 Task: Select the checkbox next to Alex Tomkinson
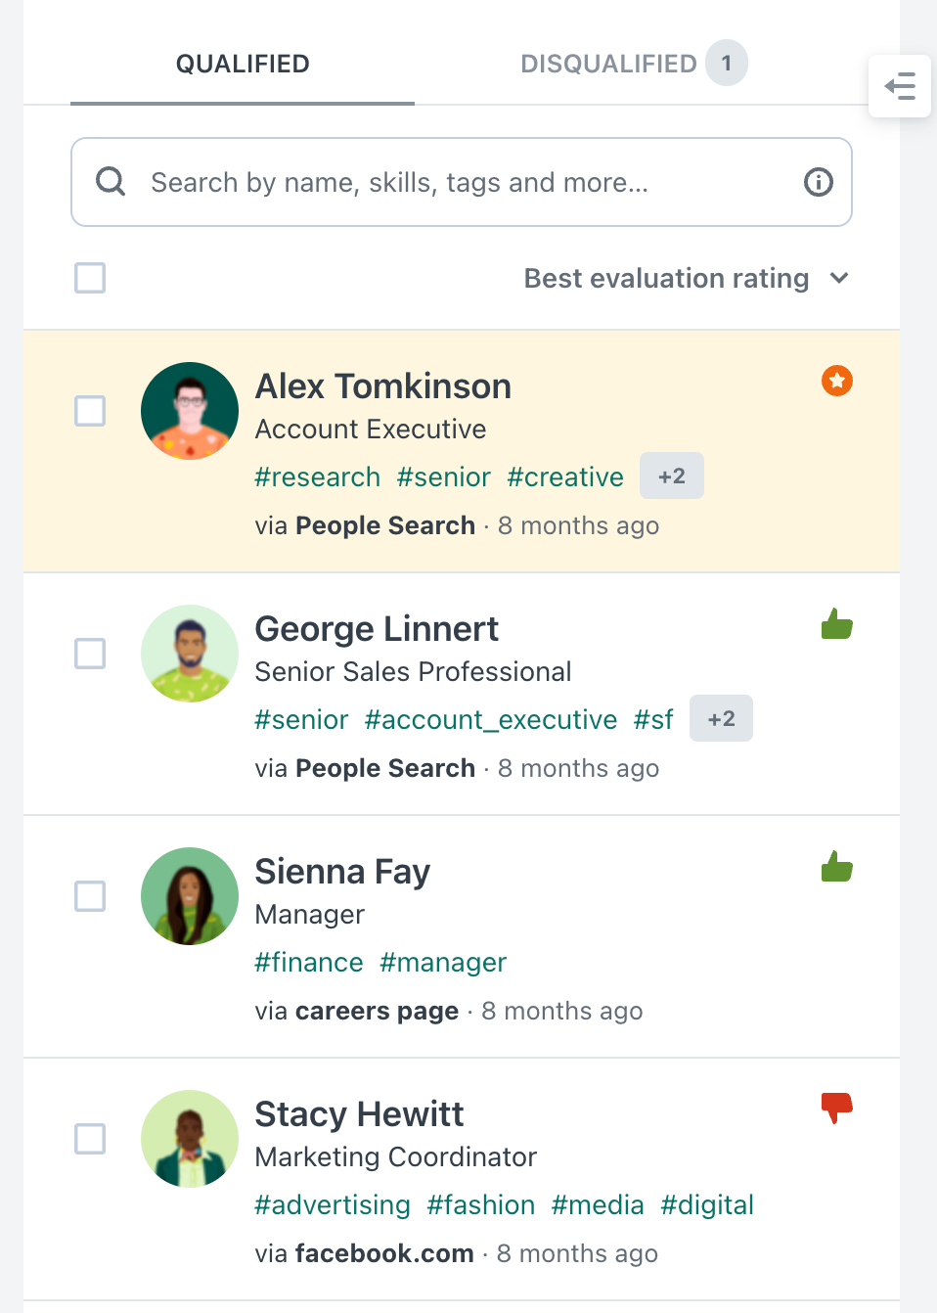pos(89,411)
